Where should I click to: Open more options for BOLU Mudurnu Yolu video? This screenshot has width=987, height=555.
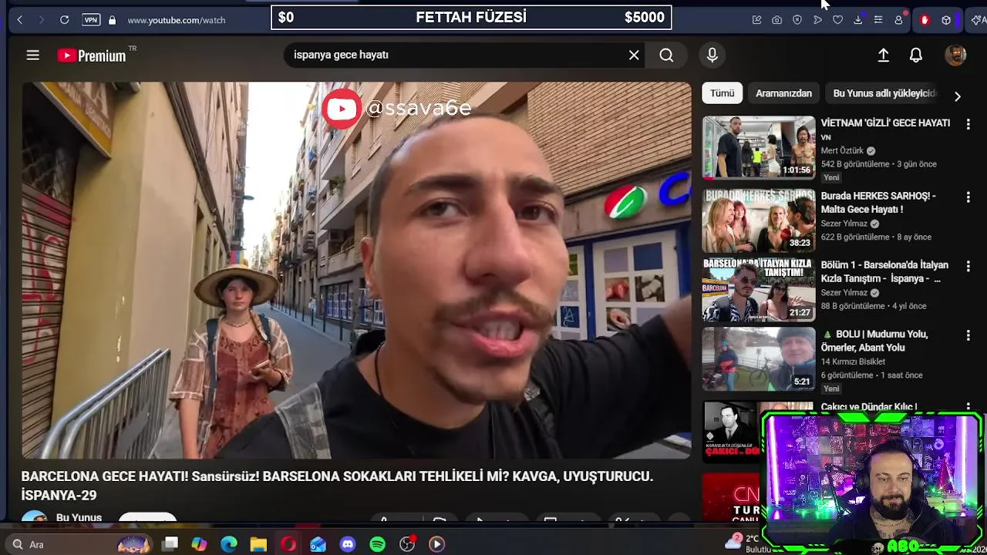[968, 335]
